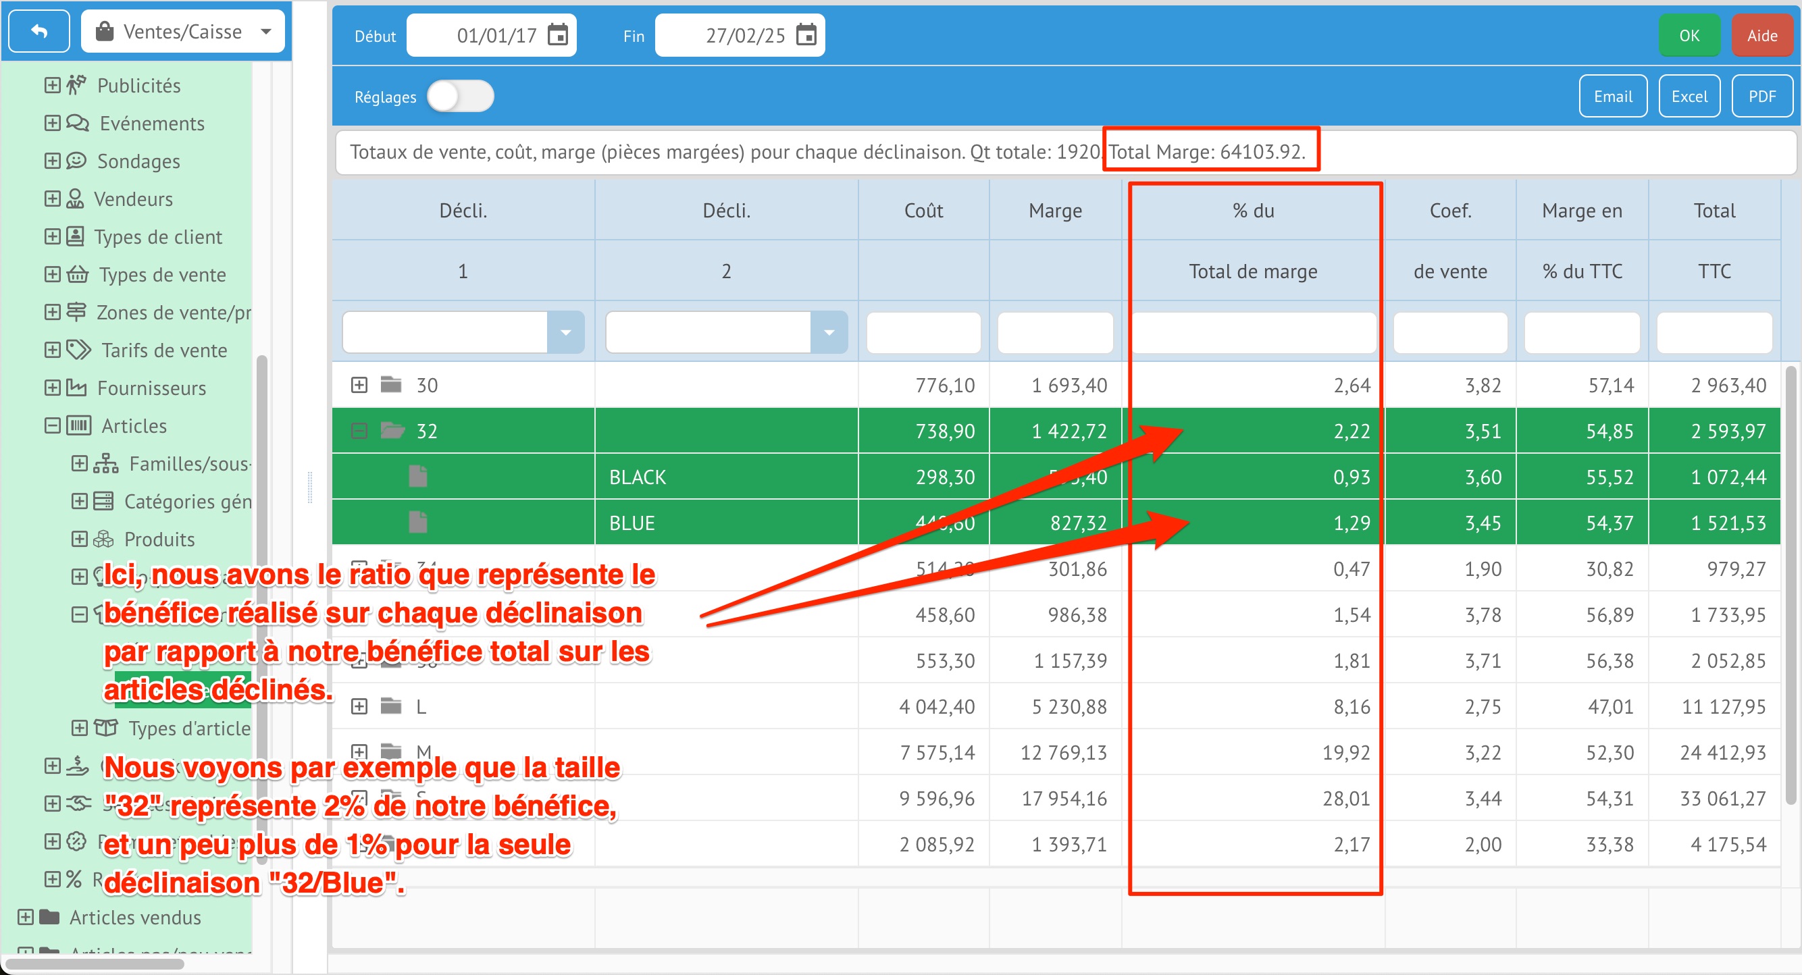This screenshot has width=1802, height=975.
Task: Open the Ventes/Caisse dropdown
Action: pos(183,32)
